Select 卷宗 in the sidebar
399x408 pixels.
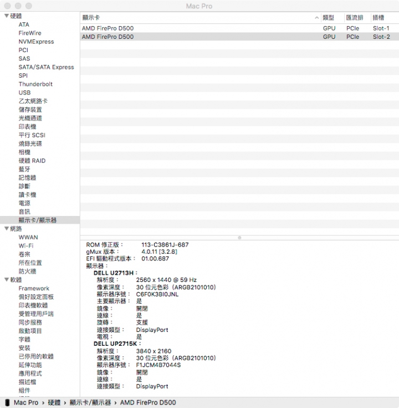24,254
